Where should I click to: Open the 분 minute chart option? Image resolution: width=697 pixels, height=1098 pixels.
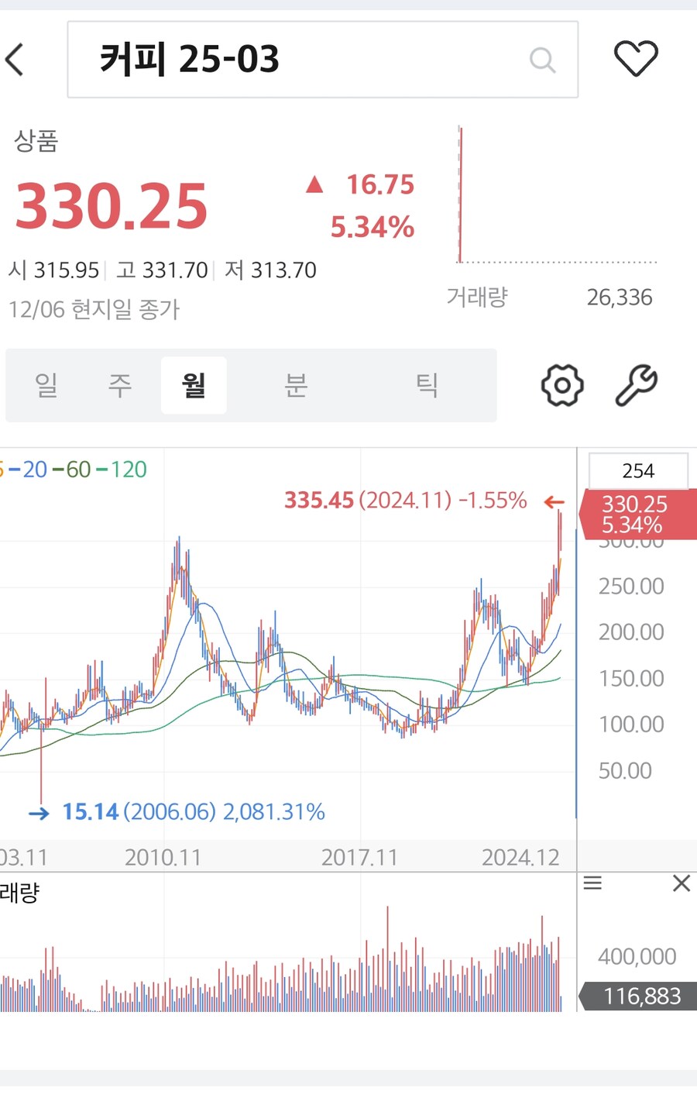(297, 385)
